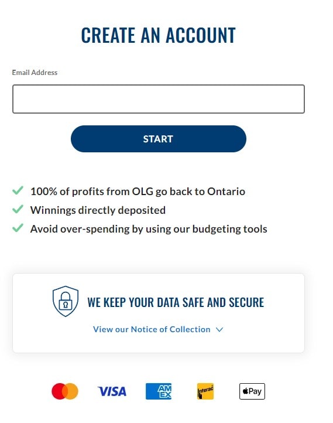The width and height of the screenshot is (333, 423).
Task: Select the Winnings directly deposited text
Action: click(98, 210)
